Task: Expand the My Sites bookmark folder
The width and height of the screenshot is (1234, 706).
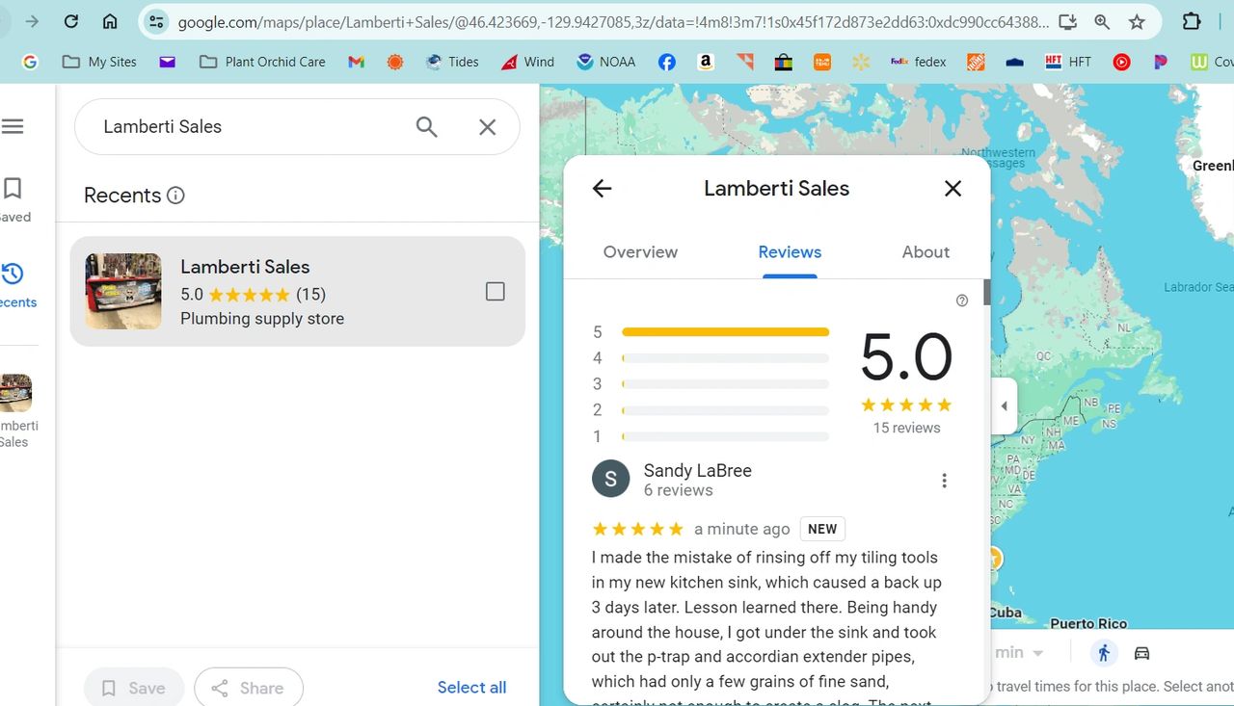Action: [99, 62]
